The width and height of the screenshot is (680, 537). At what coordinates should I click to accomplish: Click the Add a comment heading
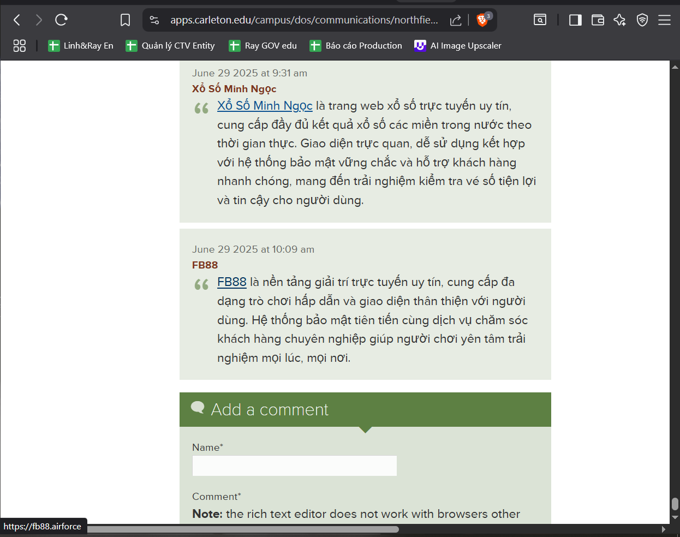pyautogui.click(x=270, y=410)
